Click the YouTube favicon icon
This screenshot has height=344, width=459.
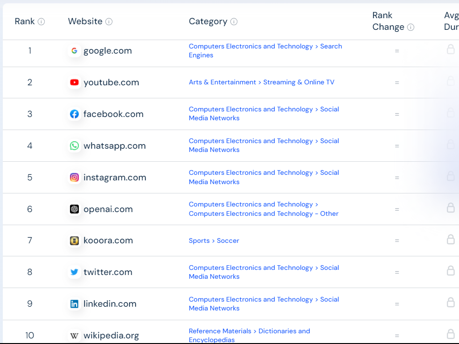tap(74, 83)
